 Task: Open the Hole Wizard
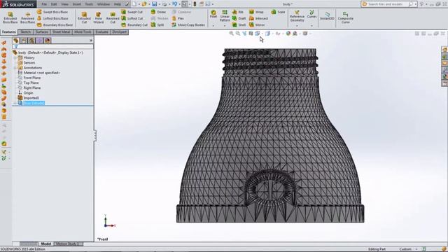pyautogui.click(x=98, y=17)
